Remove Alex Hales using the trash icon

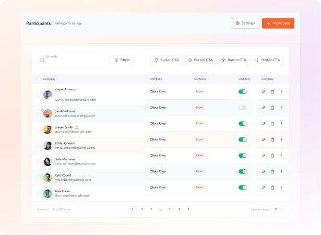(x=272, y=187)
